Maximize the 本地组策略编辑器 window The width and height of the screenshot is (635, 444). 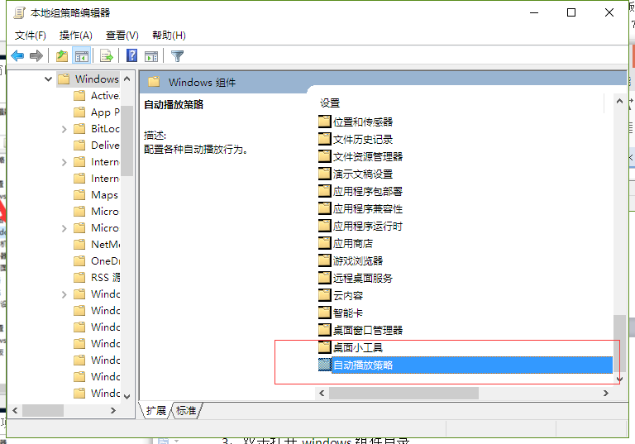pyautogui.click(x=571, y=13)
